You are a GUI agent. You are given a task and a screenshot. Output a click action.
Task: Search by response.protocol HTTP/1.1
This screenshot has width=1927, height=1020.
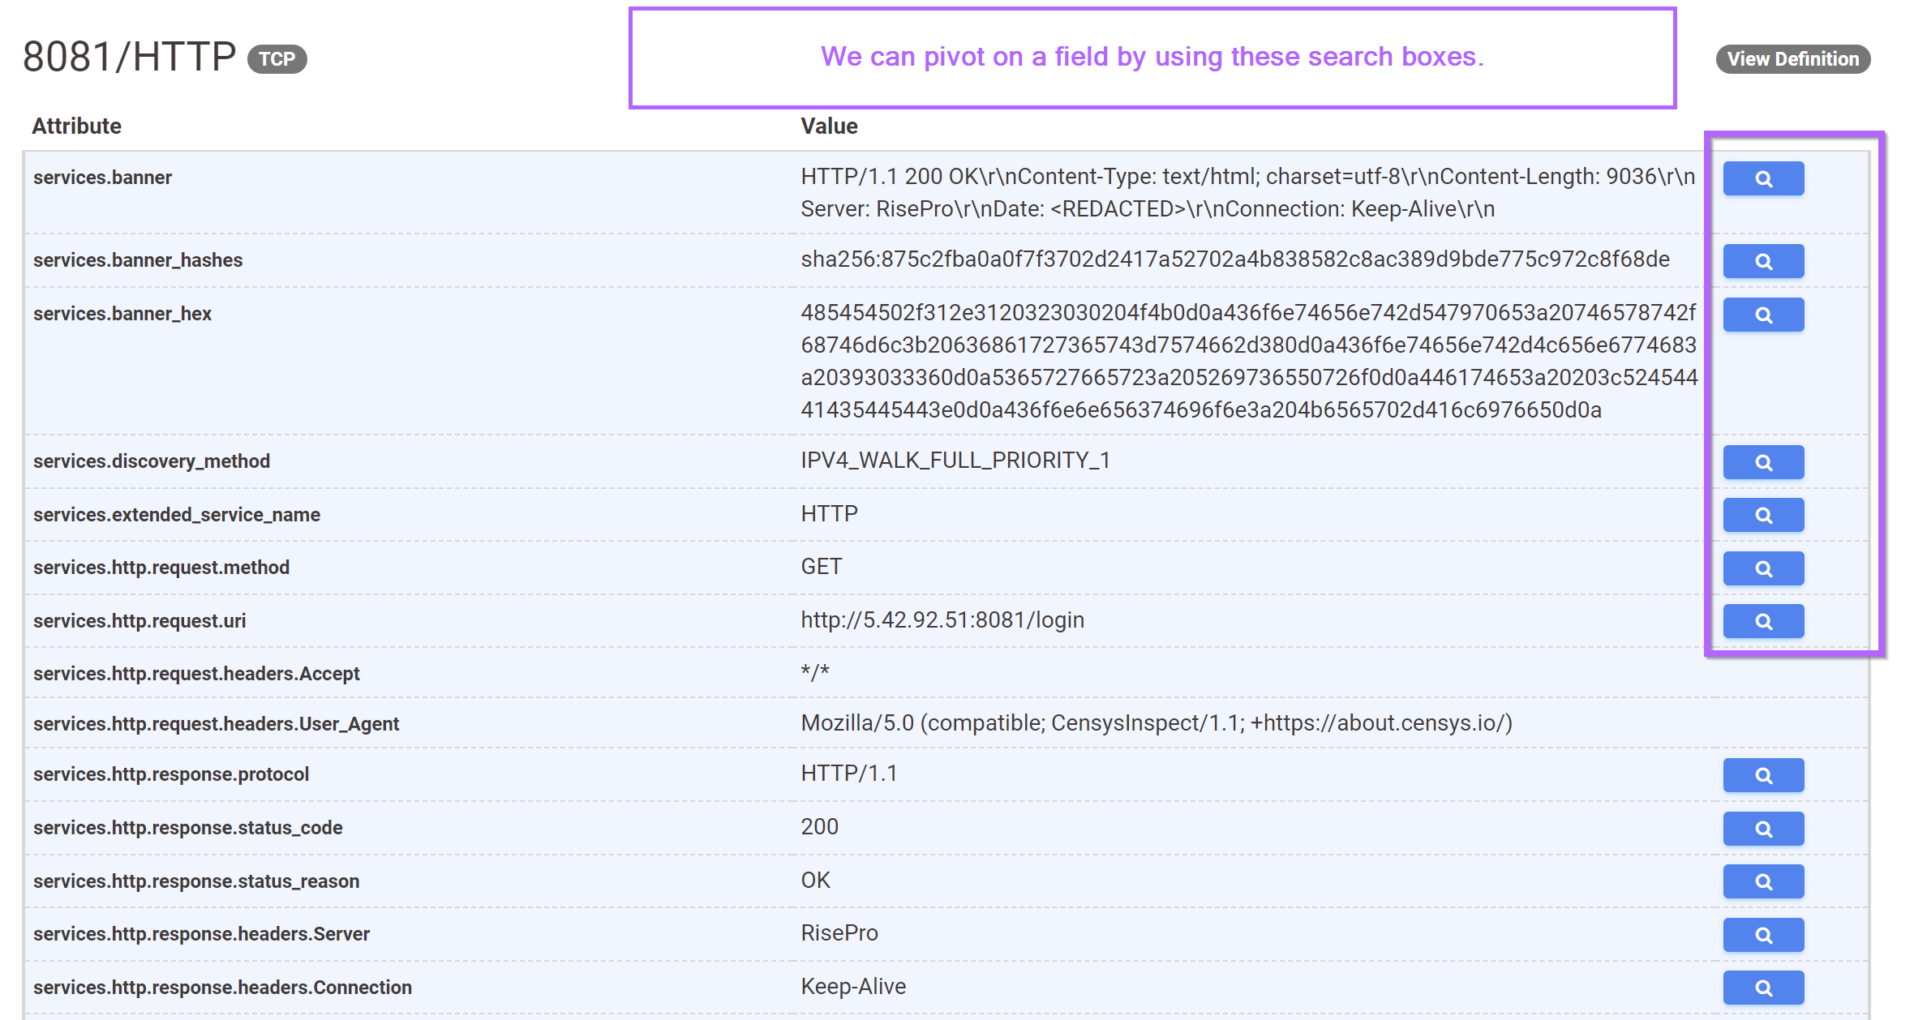(x=1762, y=775)
